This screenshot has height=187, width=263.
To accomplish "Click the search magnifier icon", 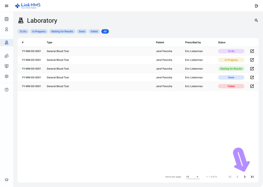I will pos(256,21).
